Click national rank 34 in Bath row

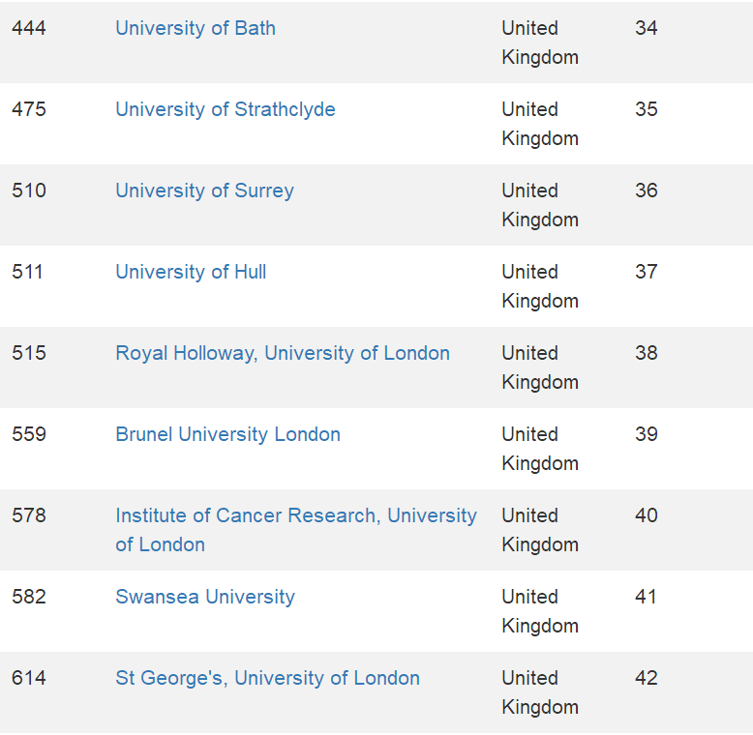click(x=647, y=28)
